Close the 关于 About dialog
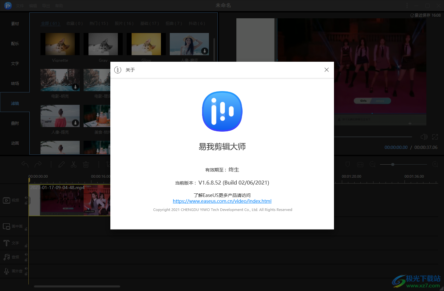The width and height of the screenshot is (444, 291). click(x=326, y=70)
